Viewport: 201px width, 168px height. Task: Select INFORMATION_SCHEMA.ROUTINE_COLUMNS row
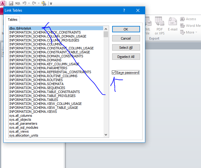pyautogui.click(x=56, y=76)
